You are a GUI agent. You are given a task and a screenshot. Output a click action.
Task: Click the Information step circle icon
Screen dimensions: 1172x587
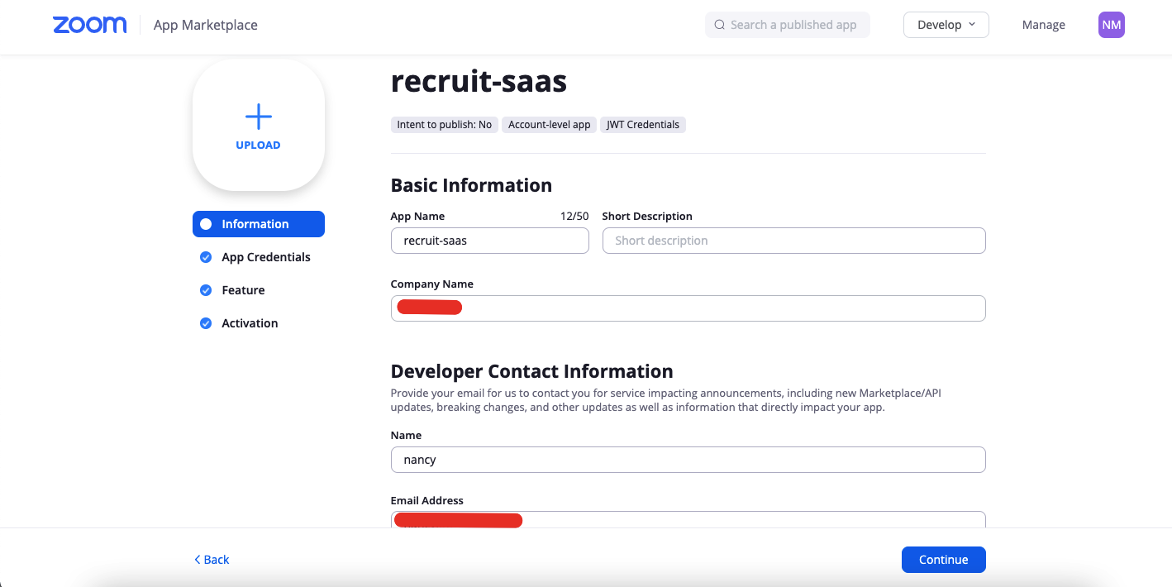[206, 224]
